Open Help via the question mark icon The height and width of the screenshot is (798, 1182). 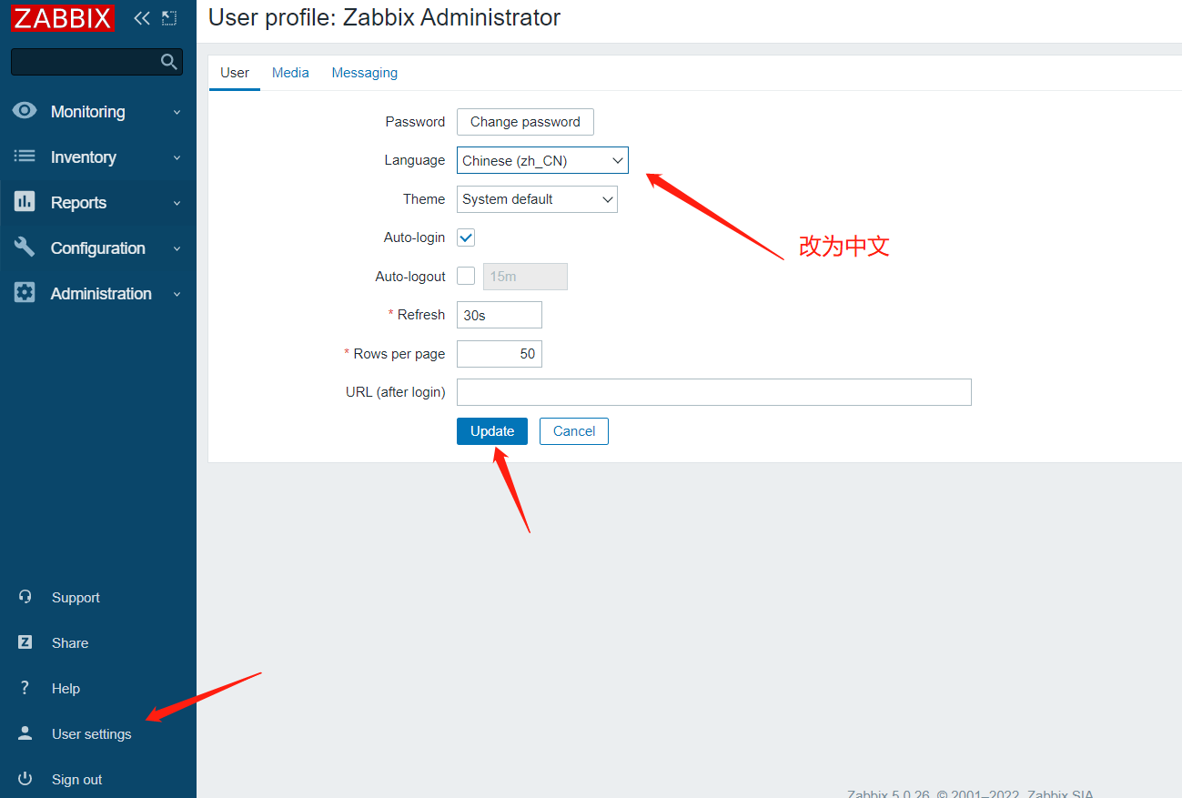[x=25, y=688]
